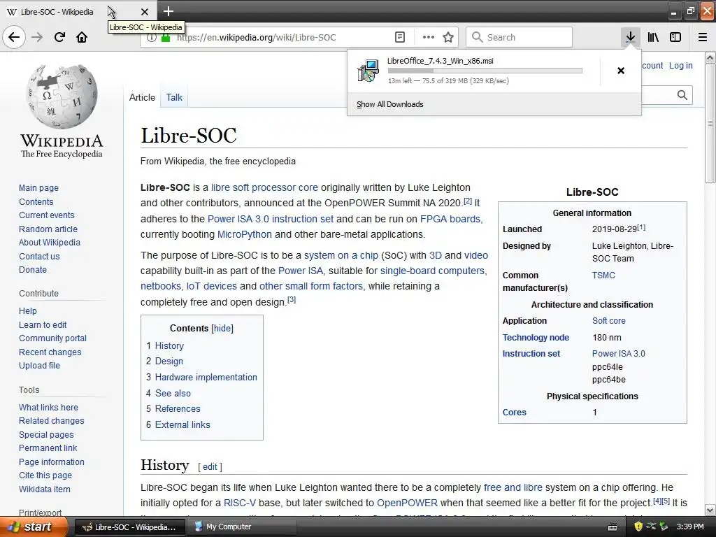
Task: Show All Downloads
Action: tap(390, 104)
